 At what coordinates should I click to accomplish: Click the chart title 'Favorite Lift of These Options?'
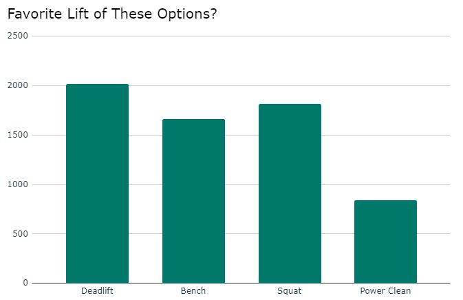click(112, 14)
